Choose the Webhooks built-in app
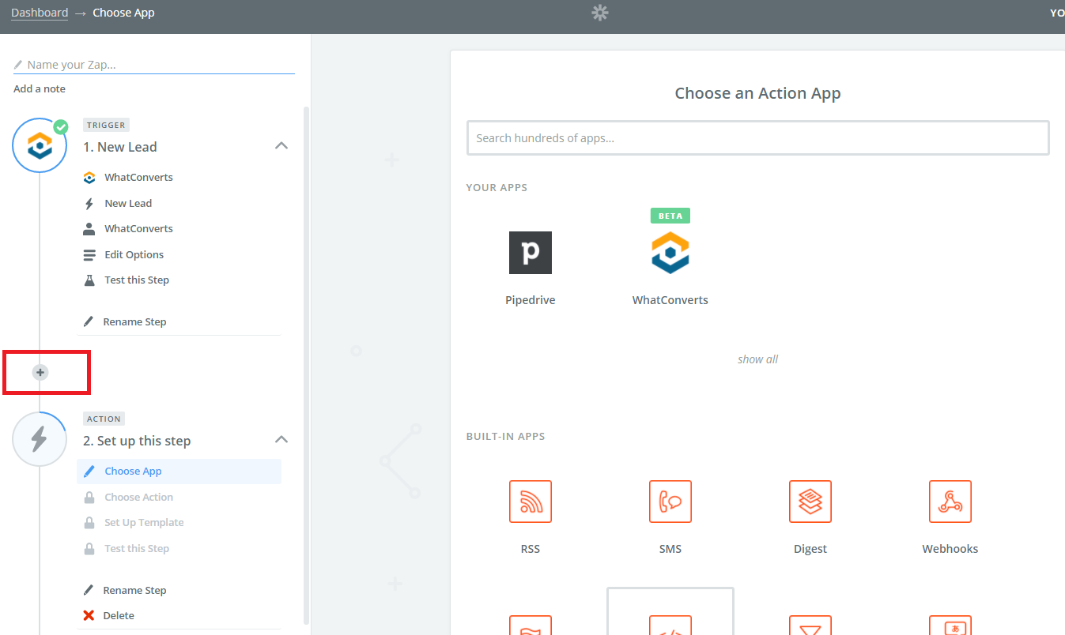Image resolution: width=1065 pixels, height=635 pixels. [950, 501]
